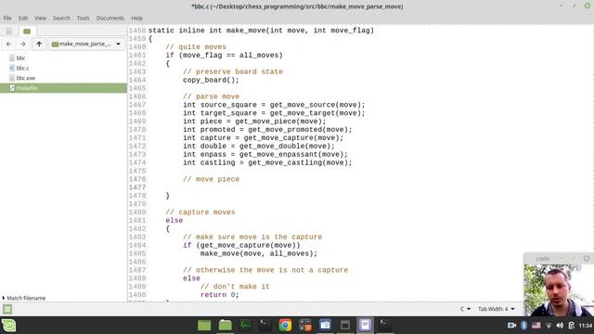Viewport: 594px width, 334px height.
Task: Open the C language selector dropdown
Action: 465,309
